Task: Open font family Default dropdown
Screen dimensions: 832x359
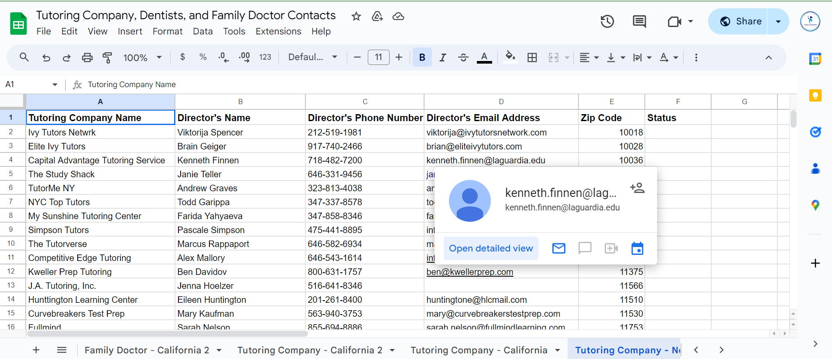Action: pyautogui.click(x=313, y=57)
